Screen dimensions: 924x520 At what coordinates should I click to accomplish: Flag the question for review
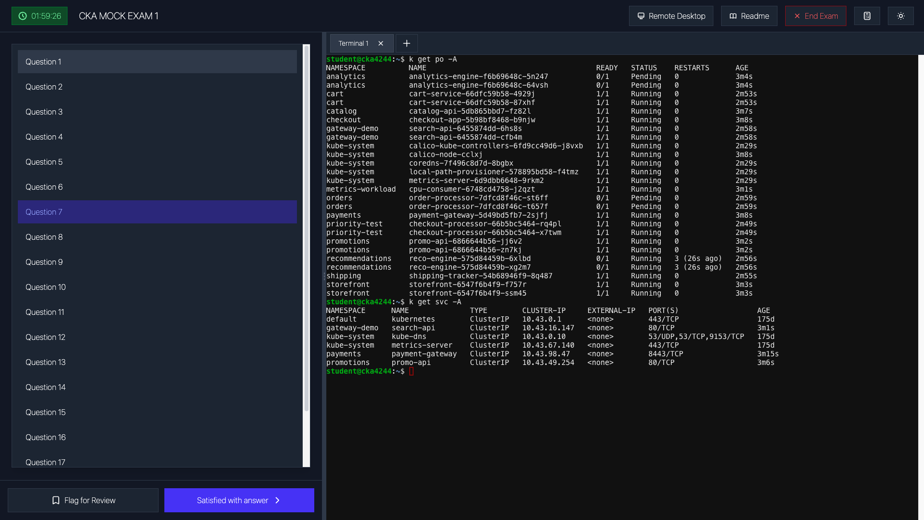tap(83, 500)
